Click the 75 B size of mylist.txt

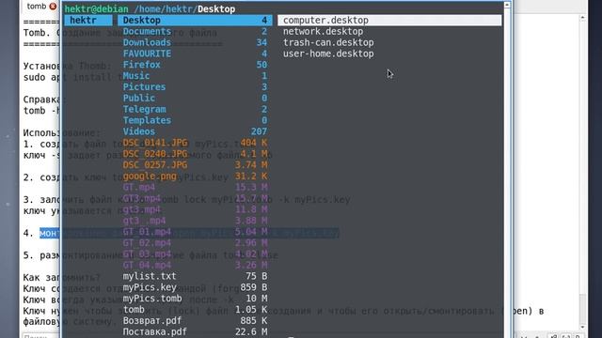click(x=257, y=276)
